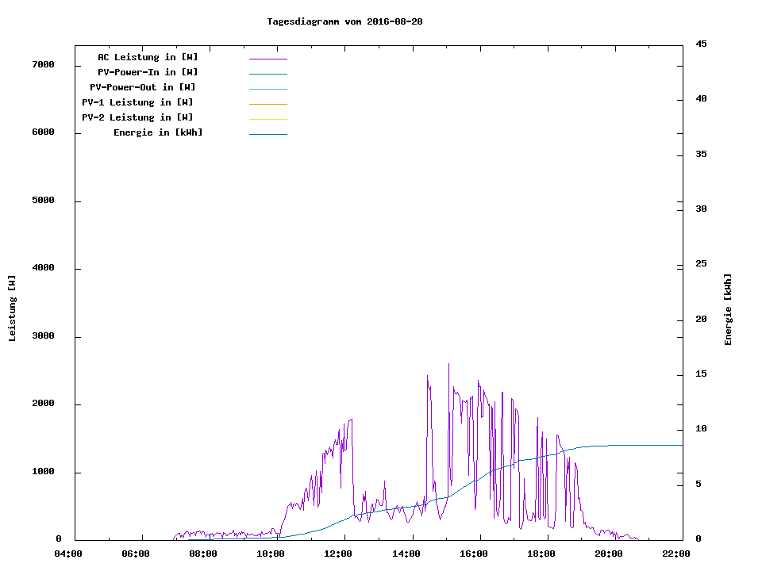Image resolution: width=762 pixels, height=571 pixels.
Task: Click the 3000 tick label on left axis
Action: 43,336
